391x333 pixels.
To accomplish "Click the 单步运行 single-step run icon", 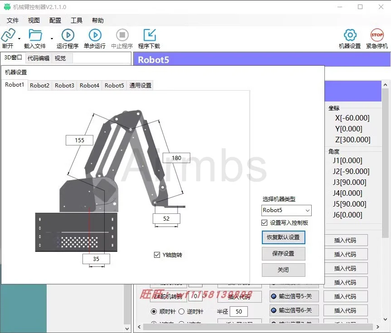I will coord(95,34).
